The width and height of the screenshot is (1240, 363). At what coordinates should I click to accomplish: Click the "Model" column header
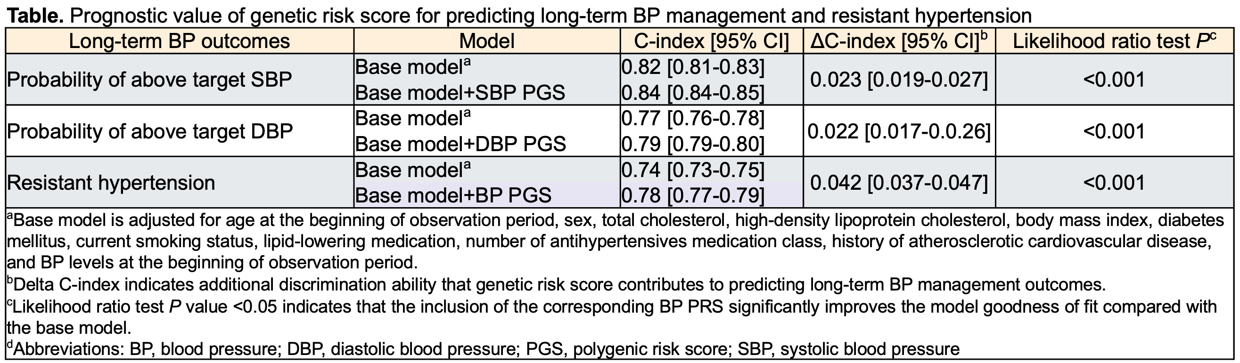click(487, 41)
